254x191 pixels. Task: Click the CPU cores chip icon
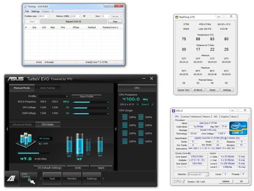coord(26,140)
